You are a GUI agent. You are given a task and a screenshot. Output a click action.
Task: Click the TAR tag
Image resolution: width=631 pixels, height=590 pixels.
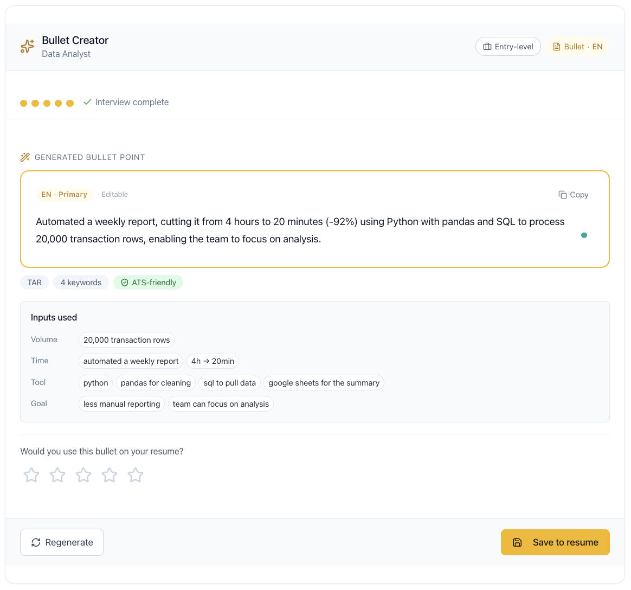click(x=34, y=283)
